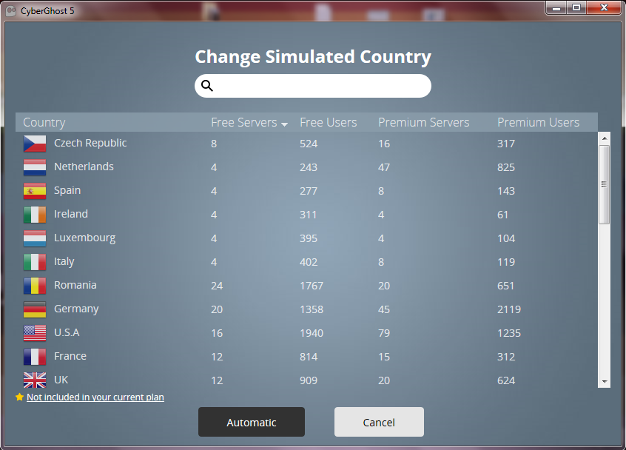
Task: Sort list by Premium Users header
Action: point(538,122)
